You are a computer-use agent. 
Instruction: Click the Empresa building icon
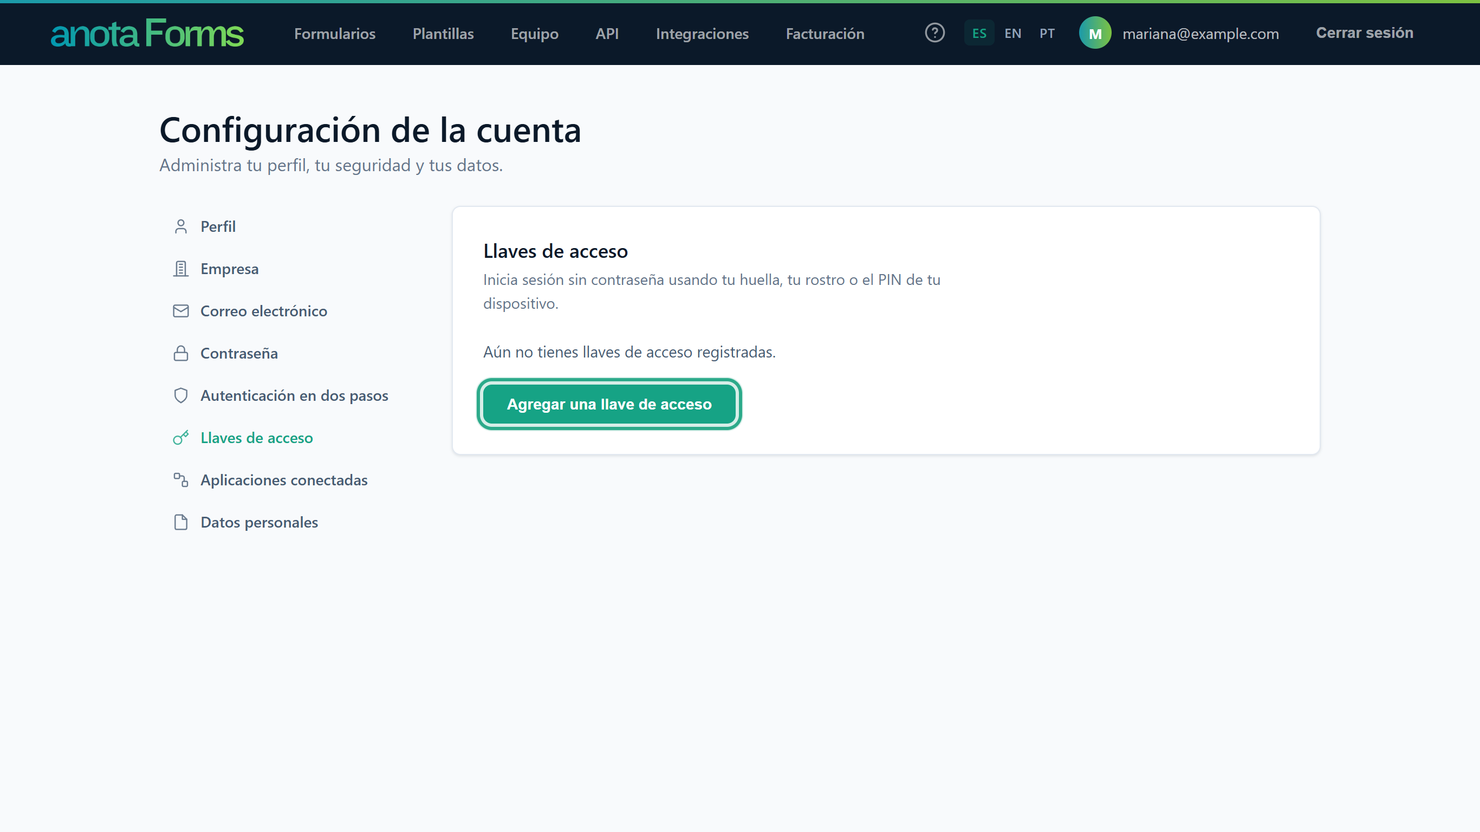(181, 269)
